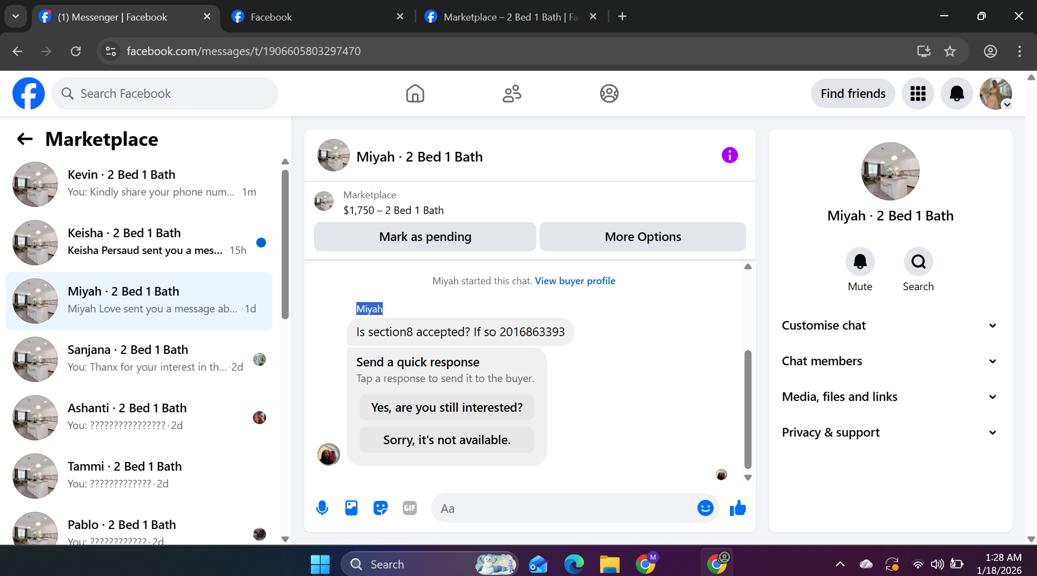Open the Friends icon in top navigation
1037x576 pixels.
pyautogui.click(x=511, y=93)
